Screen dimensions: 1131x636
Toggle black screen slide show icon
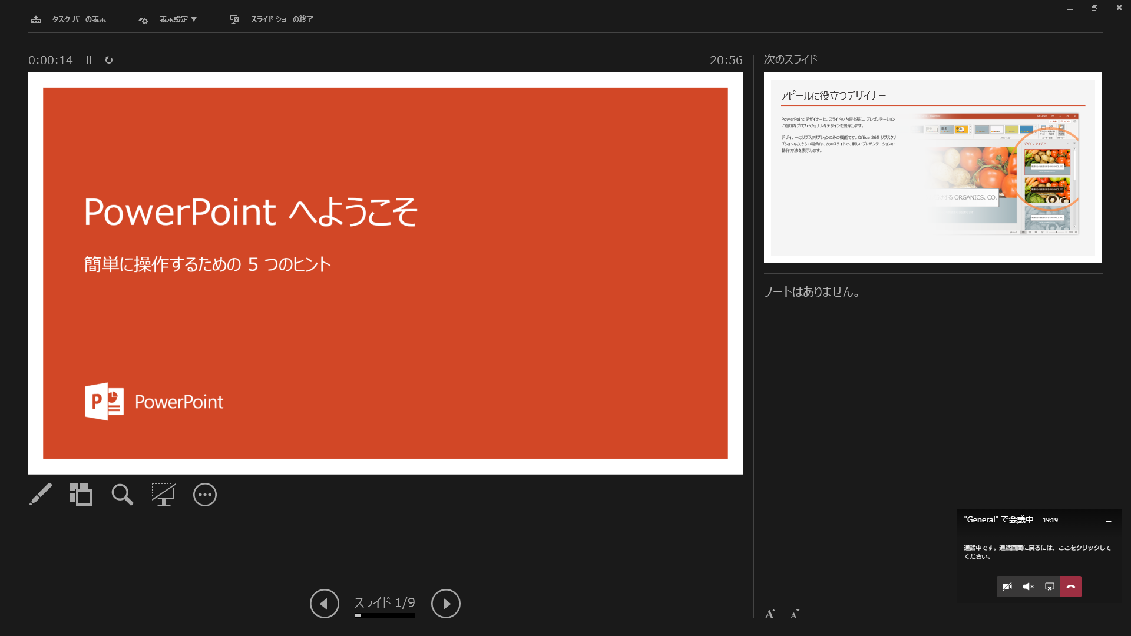click(x=163, y=495)
